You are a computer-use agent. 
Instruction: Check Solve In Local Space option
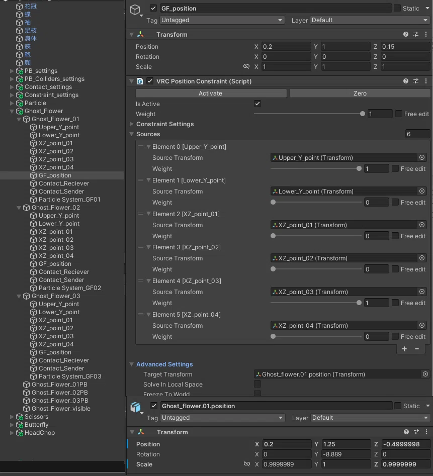[x=257, y=384]
